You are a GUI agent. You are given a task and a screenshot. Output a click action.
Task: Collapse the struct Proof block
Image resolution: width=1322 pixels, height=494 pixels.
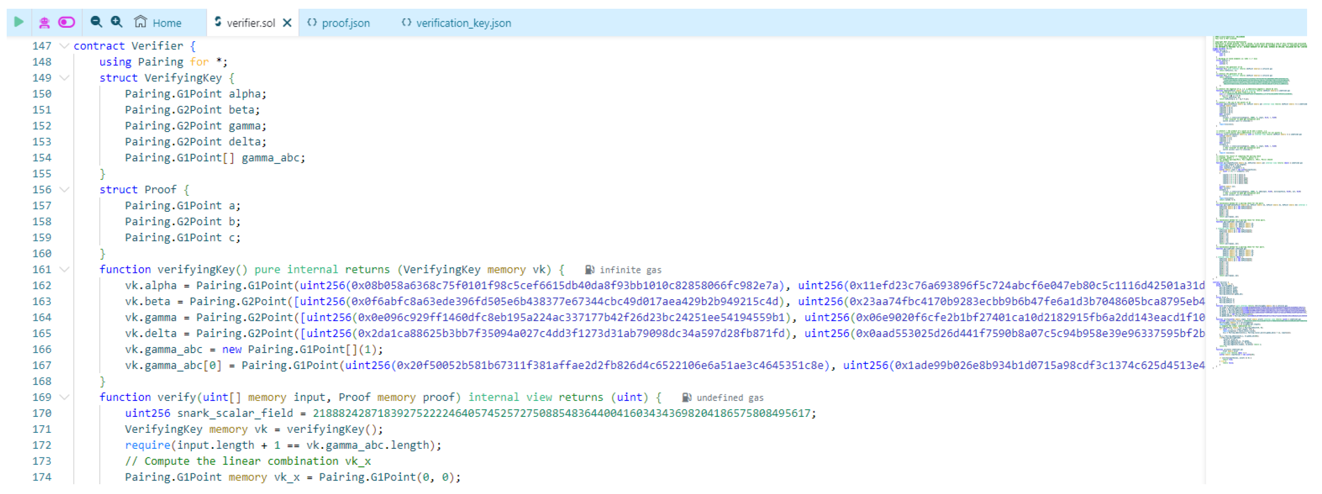[x=64, y=189]
